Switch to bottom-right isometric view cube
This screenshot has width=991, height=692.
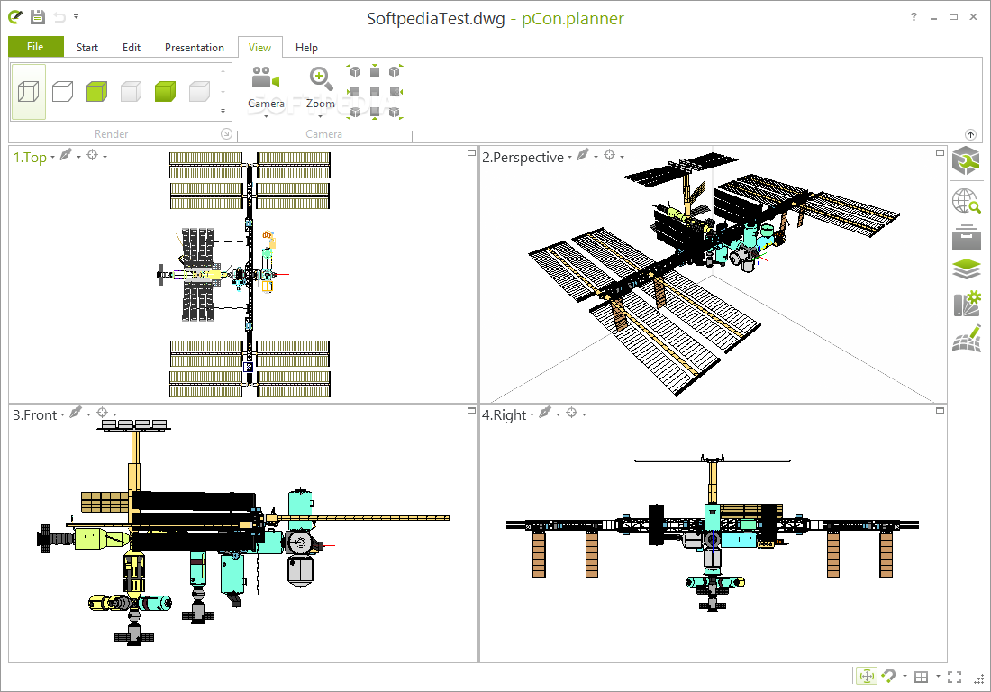(x=395, y=112)
